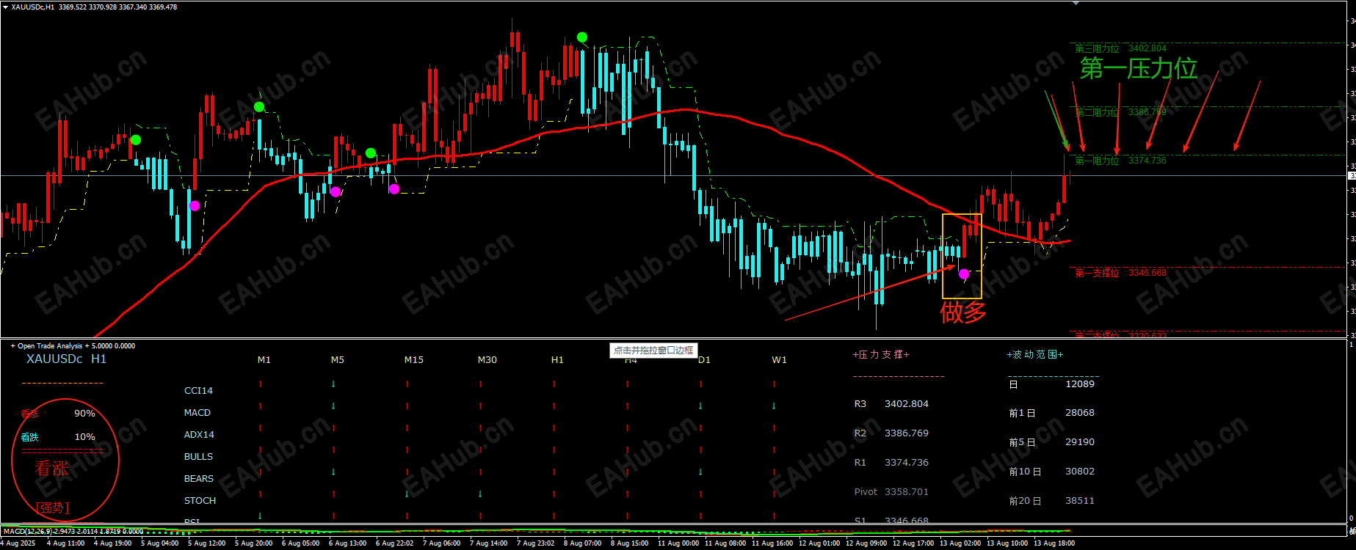Click the [强势] strength label
Screen dimensions: 1356x550
pyautogui.click(x=52, y=507)
